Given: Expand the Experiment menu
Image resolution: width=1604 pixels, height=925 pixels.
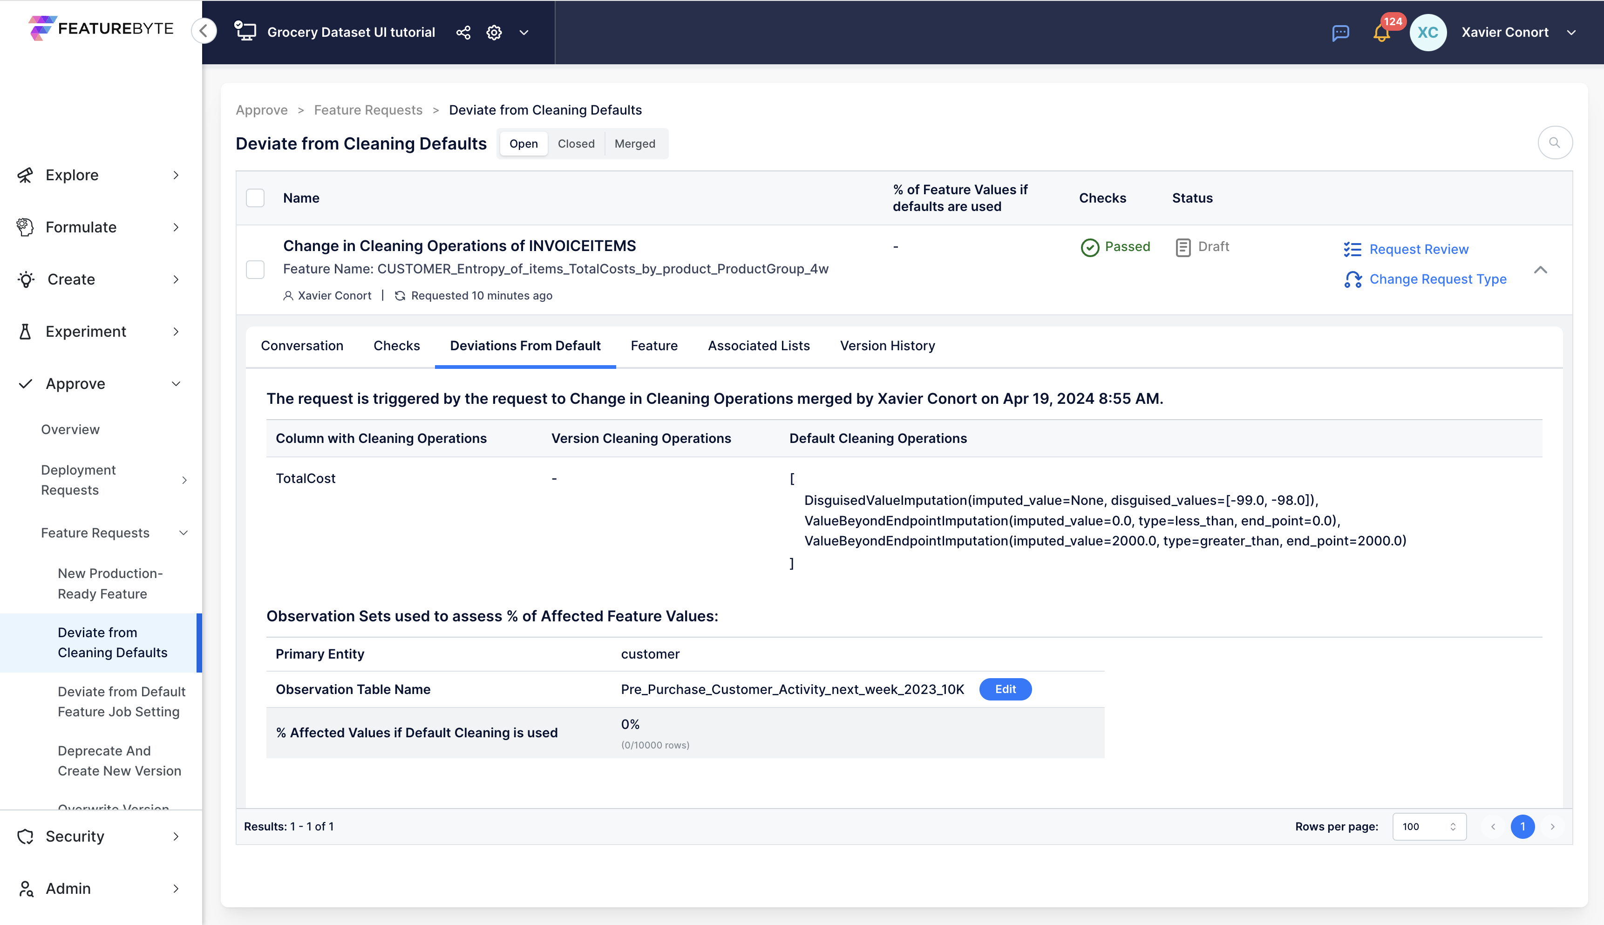Looking at the screenshot, I should coord(176,332).
